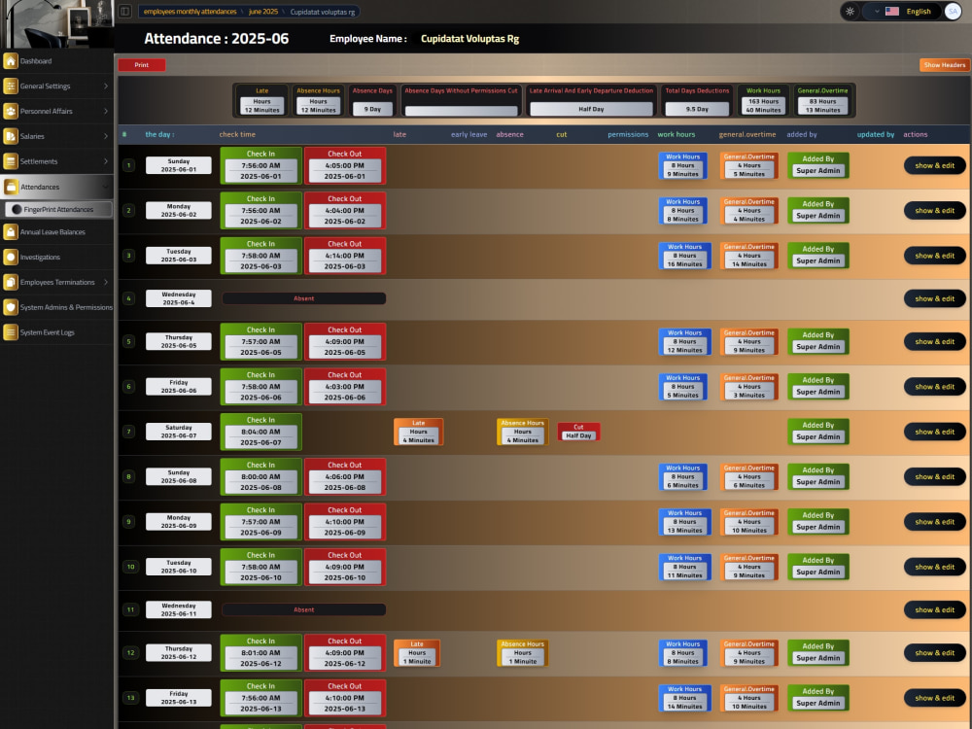Viewport: 972px width, 729px height.
Task: Click the Salaries sidebar icon
Action: tap(11, 136)
